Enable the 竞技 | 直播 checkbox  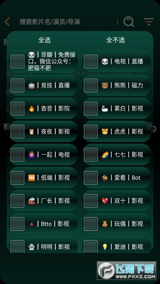click(17, 85)
